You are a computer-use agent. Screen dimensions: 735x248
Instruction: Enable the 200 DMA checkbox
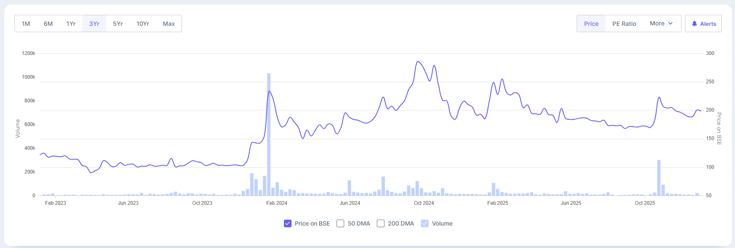coord(381,223)
